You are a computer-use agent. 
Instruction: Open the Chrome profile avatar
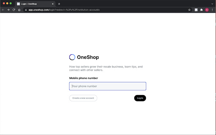pyautogui.click(x=207, y=10)
